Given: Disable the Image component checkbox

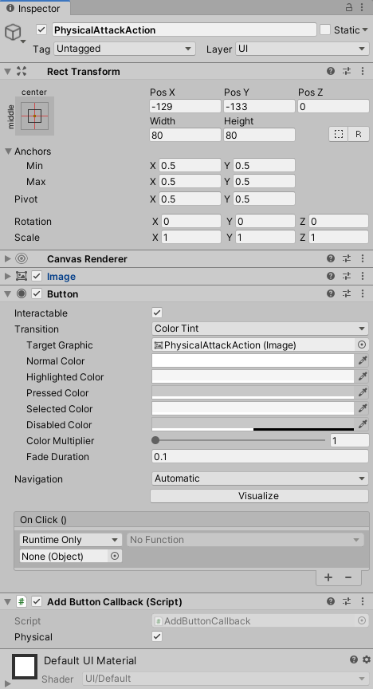Looking at the screenshot, I should tap(37, 277).
